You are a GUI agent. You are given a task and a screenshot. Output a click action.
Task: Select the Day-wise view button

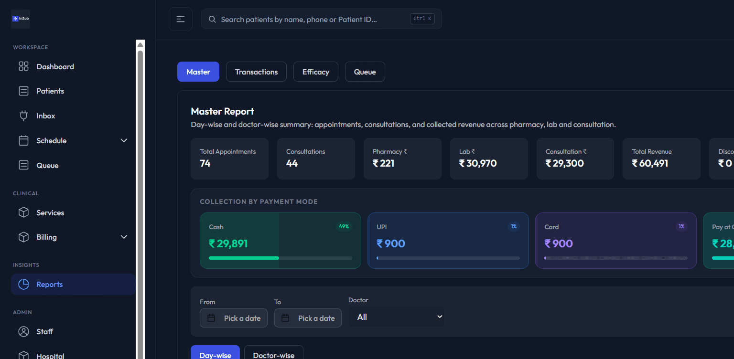point(216,352)
